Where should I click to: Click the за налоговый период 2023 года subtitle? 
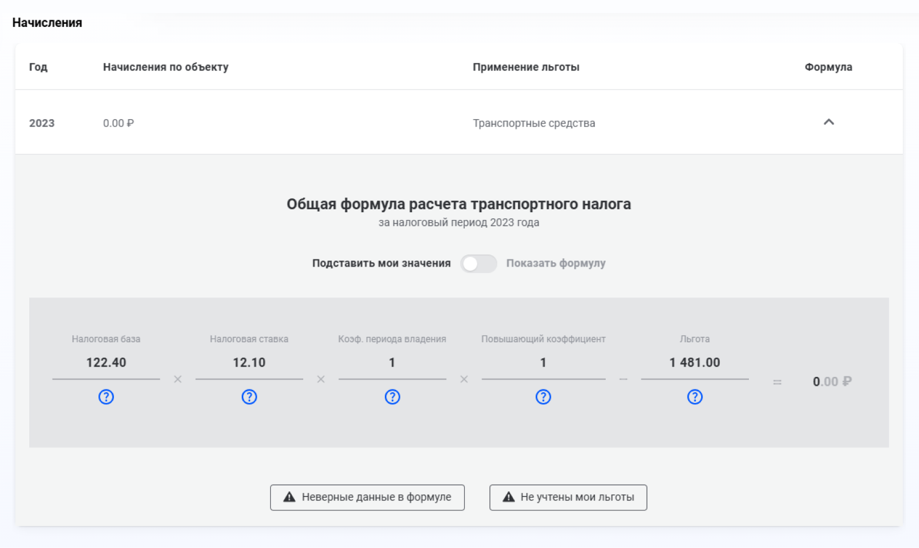pos(459,222)
